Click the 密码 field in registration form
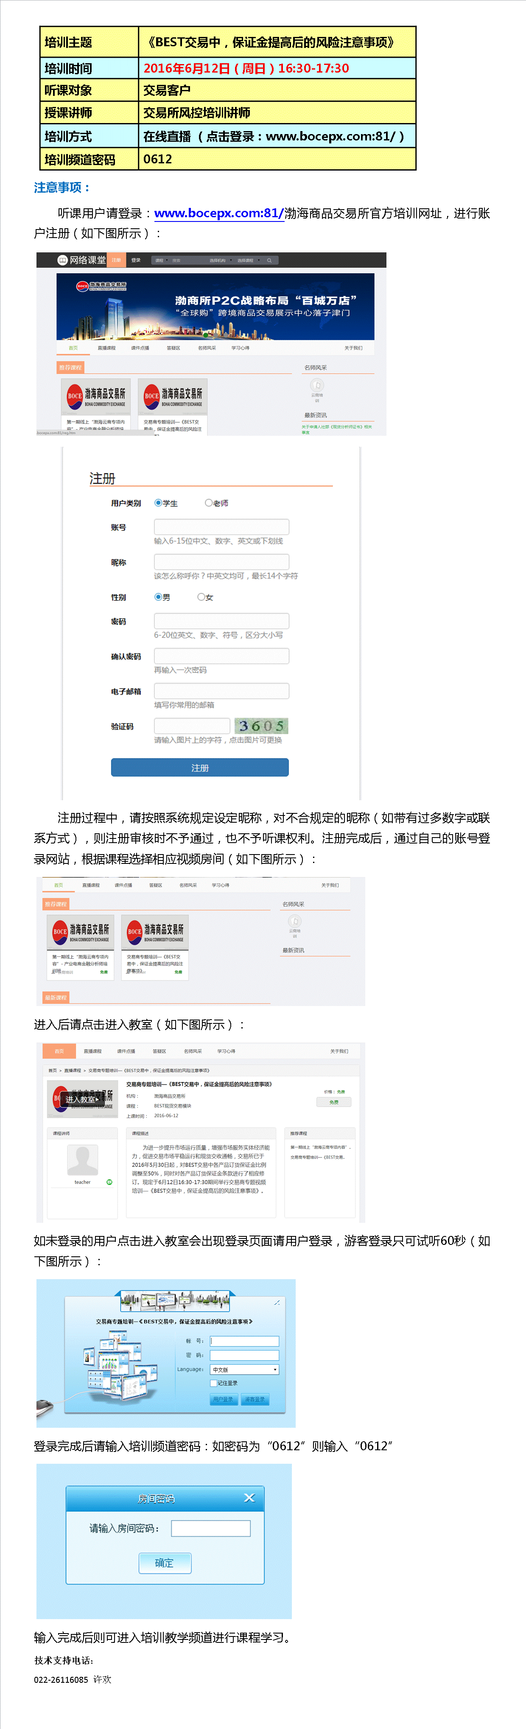This screenshot has width=526, height=1729. tap(221, 621)
